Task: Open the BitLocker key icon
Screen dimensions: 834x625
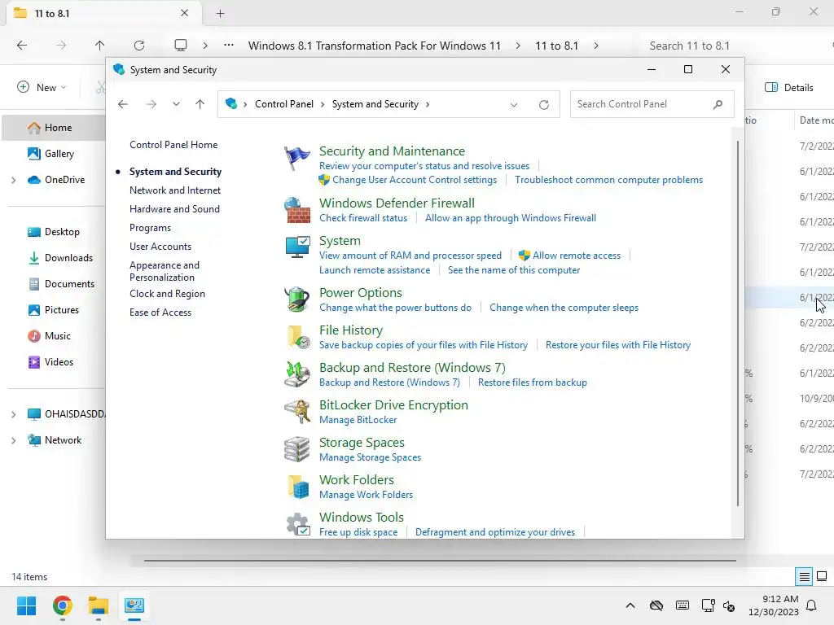Action: (x=296, y=411)
